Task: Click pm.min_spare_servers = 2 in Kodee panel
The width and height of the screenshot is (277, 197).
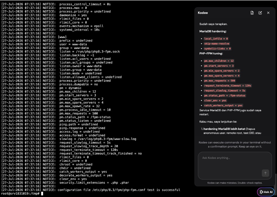Action: 222,71
